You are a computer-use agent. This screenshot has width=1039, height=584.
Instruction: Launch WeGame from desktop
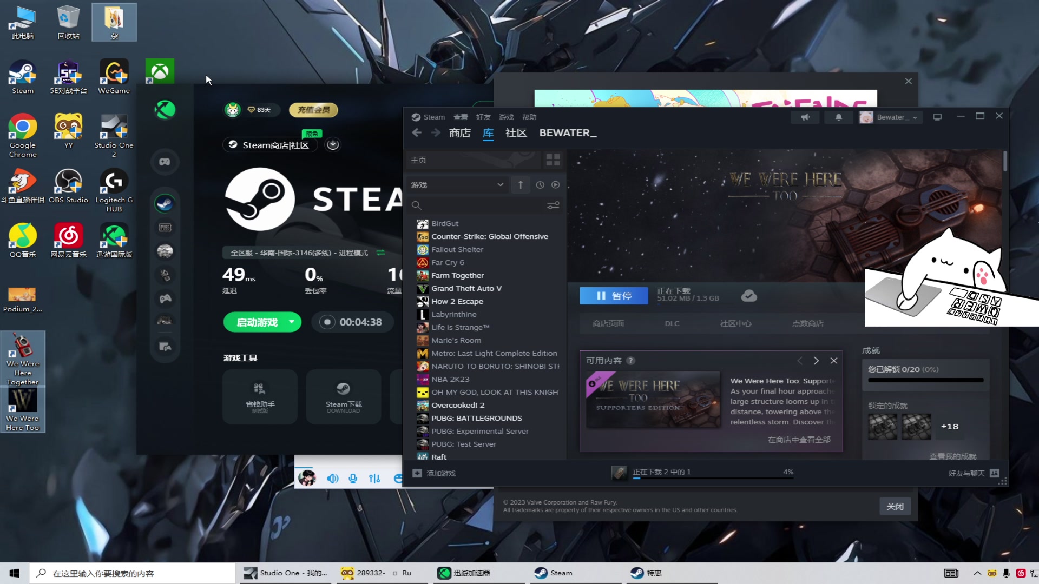click(x=114, y=77)
